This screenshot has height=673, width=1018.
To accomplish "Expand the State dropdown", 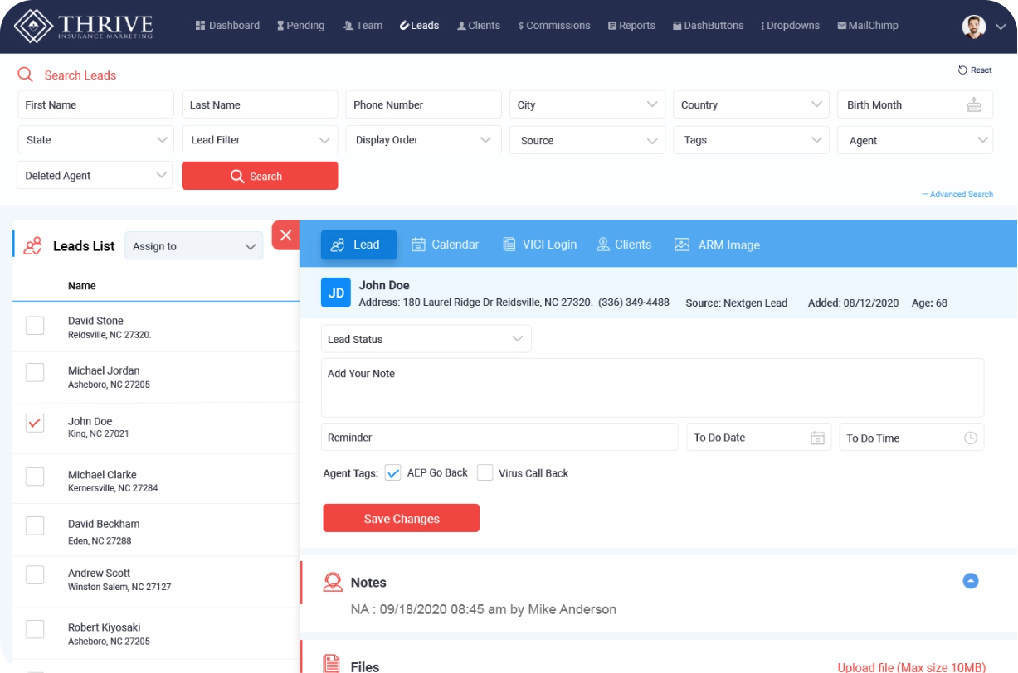I will coord(95,139).
